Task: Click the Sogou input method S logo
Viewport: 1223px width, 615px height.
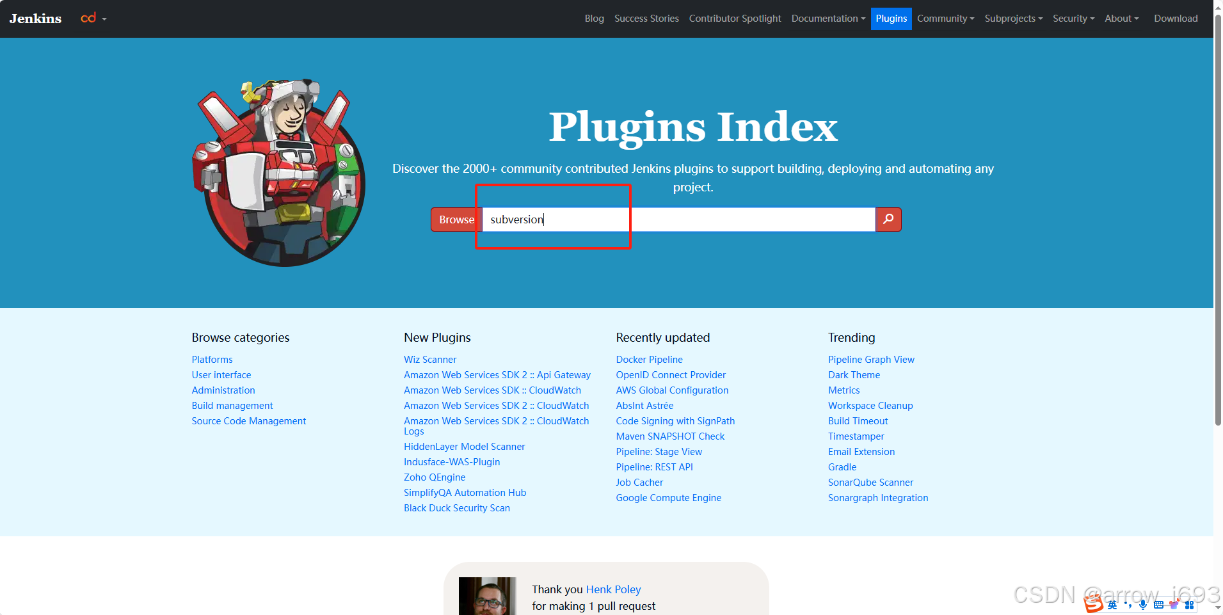Action: [1094, 603]
